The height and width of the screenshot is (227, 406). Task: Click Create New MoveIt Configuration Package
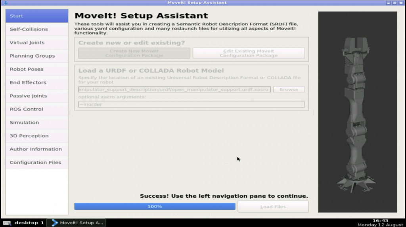[134, 53]
